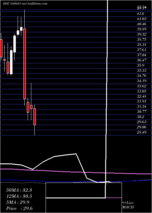Click the 35.9 price axis label
The width and height of the screenshot is (152, 213).
140,65
